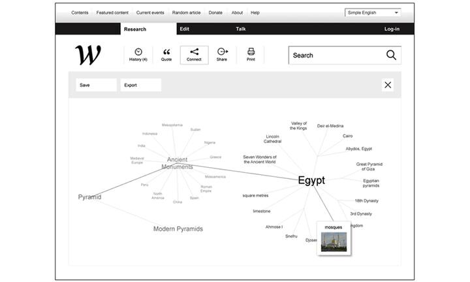Click the mosques image thumbnail

pos(334,242)
